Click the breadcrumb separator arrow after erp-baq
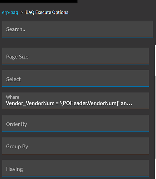 [22, 13]
